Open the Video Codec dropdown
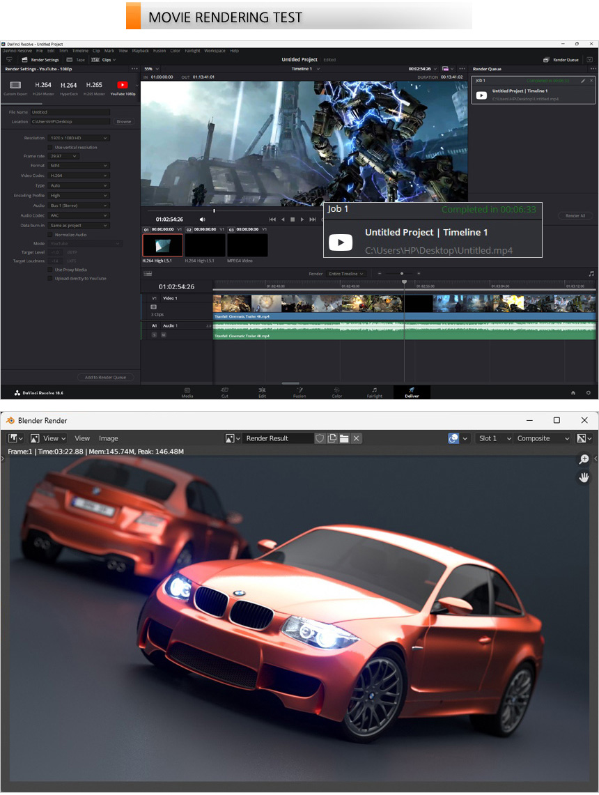Screen dimensions: 599x795 [x=79, y=176]
